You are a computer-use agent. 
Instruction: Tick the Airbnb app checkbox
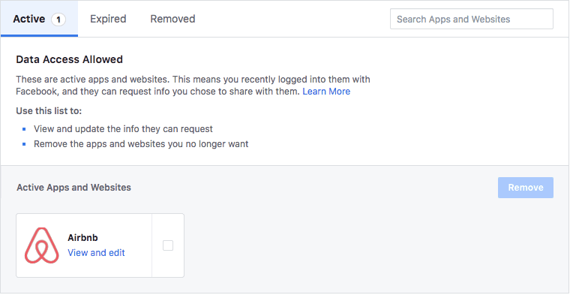pyautogui.click(x=168, y=245)
